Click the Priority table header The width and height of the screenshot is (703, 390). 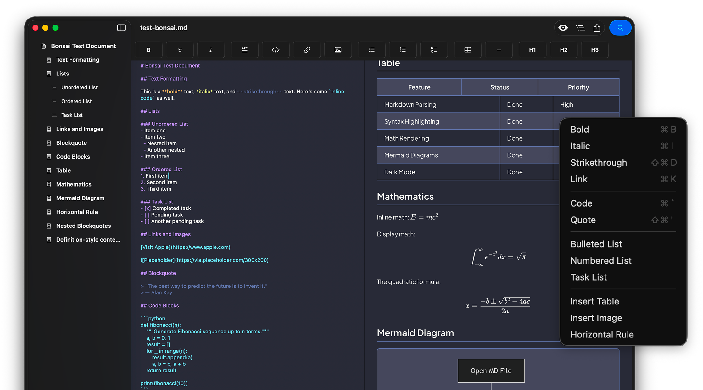(578, 87)
